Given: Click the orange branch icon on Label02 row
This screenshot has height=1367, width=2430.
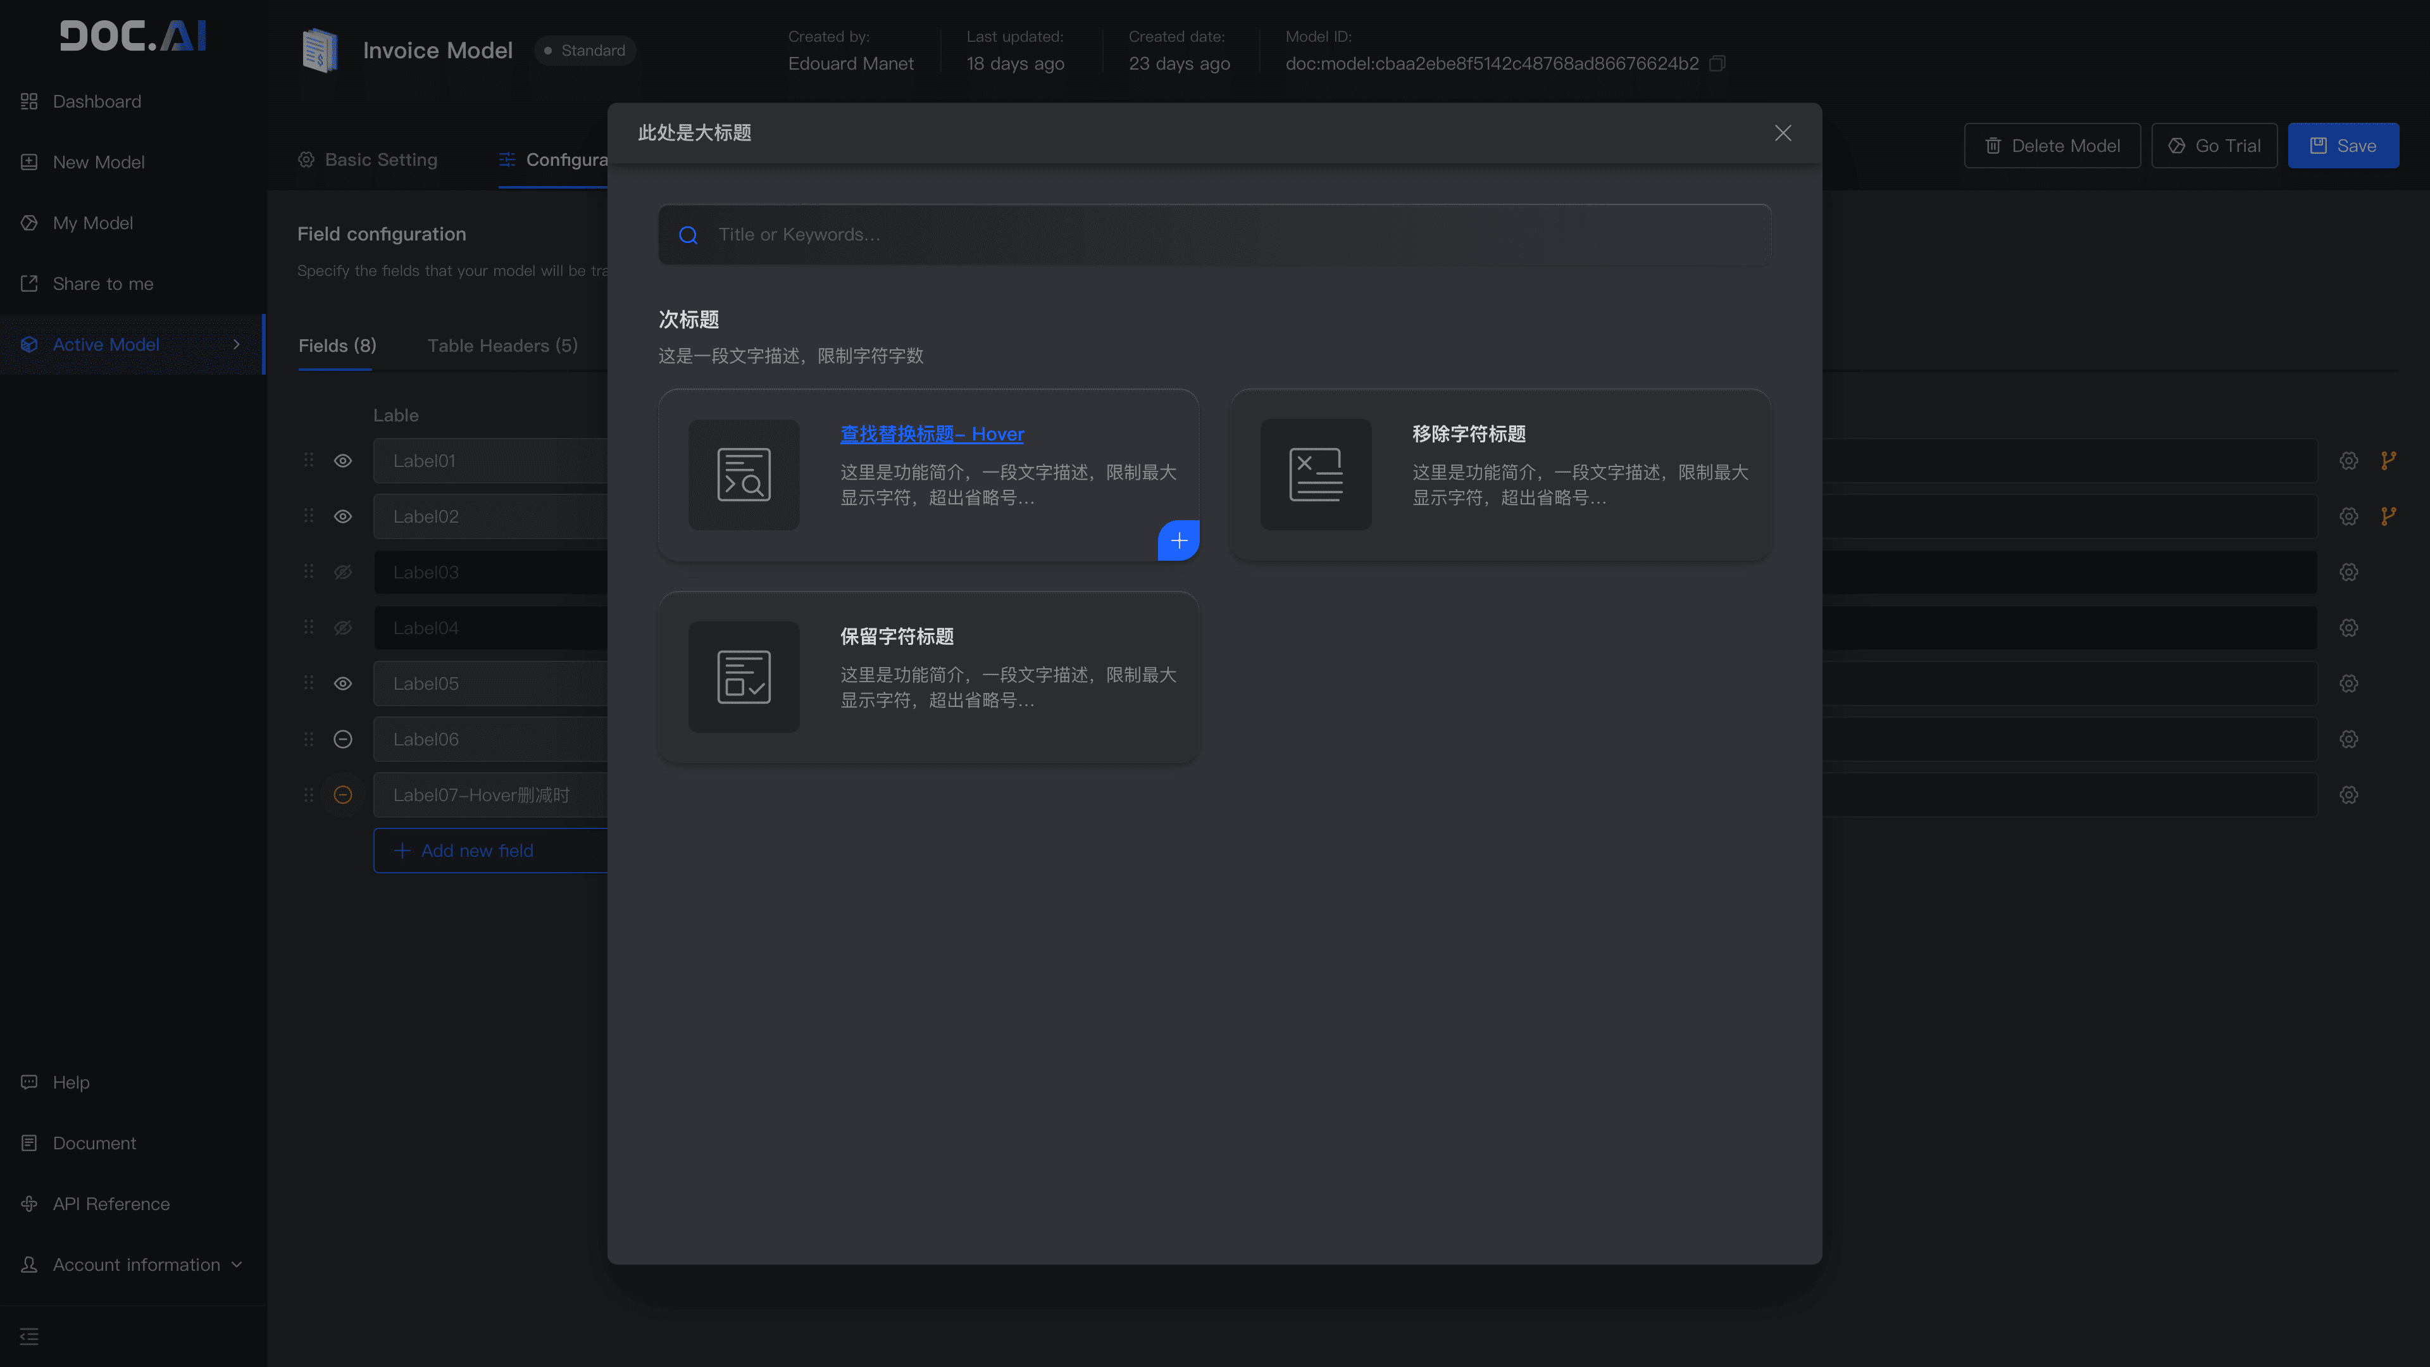Looking at the screenshot, I should pos(2388,516).
